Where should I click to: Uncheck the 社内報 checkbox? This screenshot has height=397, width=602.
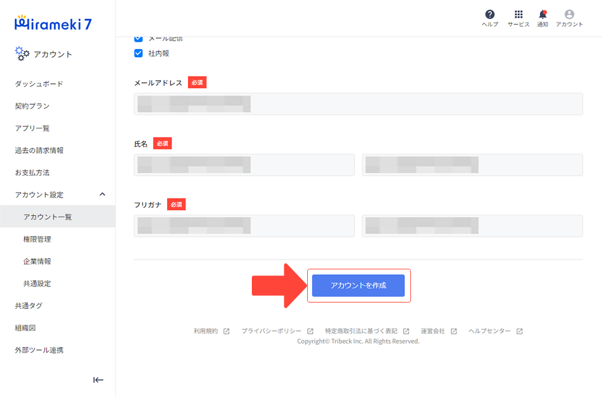(138, 53)
